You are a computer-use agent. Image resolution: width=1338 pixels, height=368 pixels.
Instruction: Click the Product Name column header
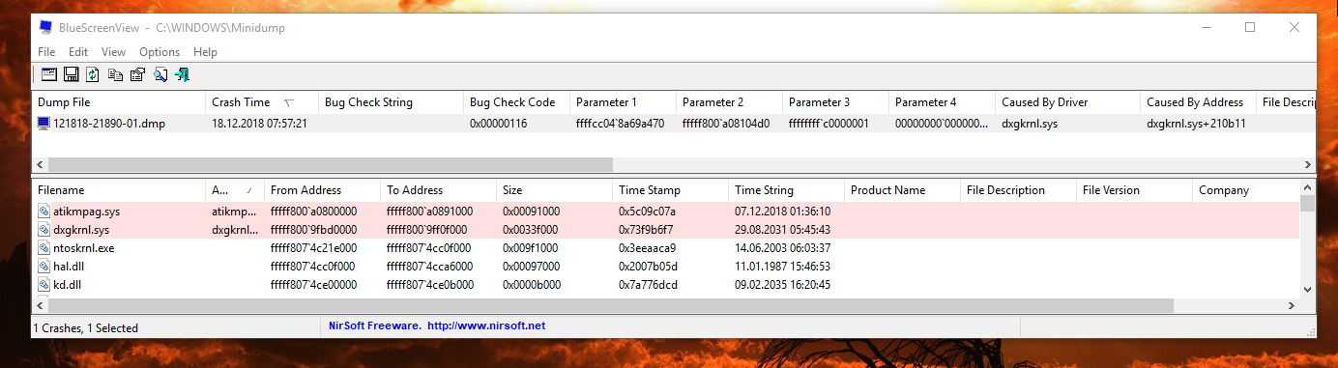(903, 190)
